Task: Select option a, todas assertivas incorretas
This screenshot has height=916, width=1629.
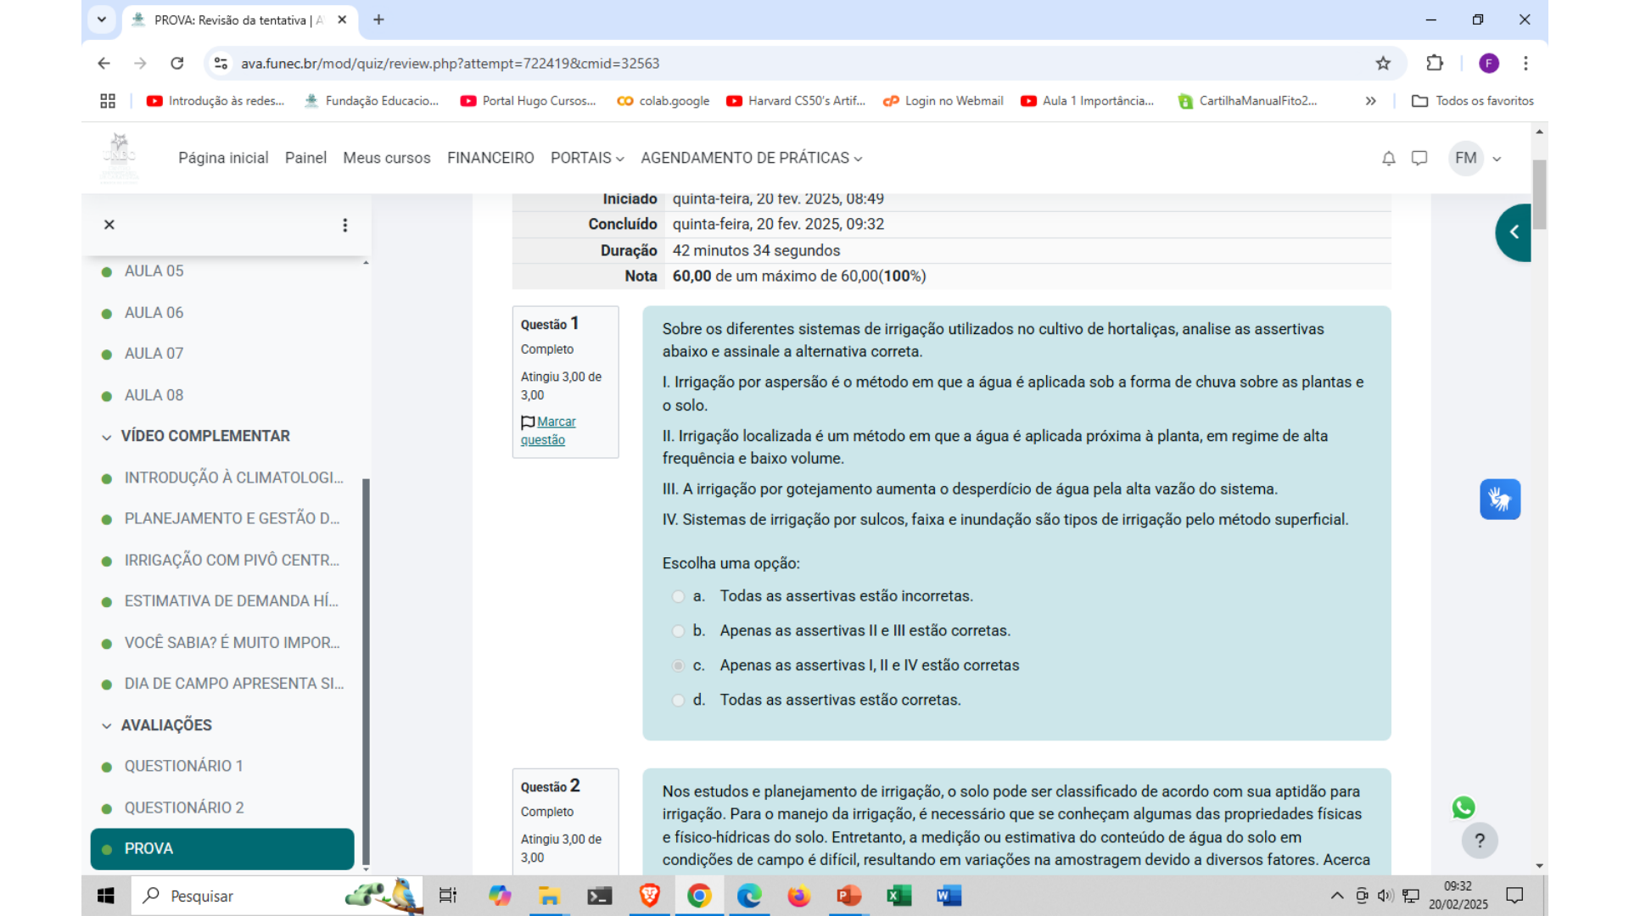Action: click(x=678, y=596)
